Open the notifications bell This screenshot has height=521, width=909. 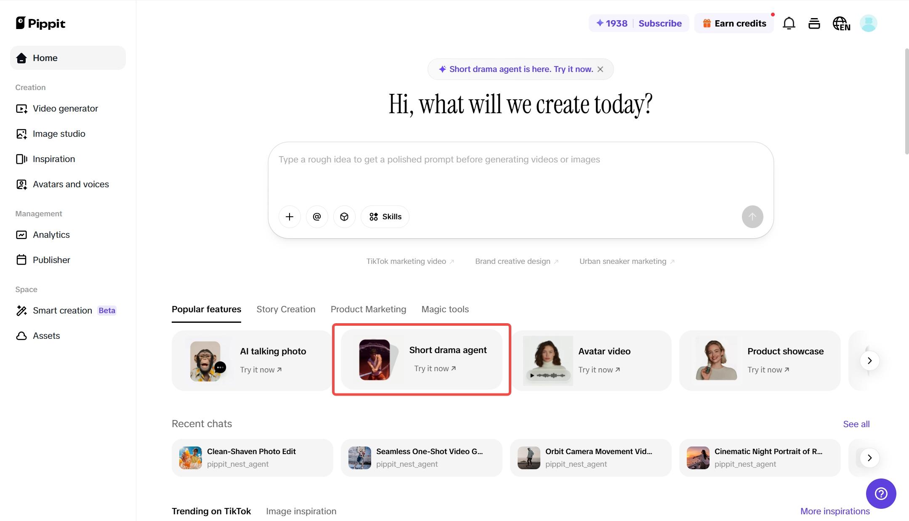tap(789, 23)
